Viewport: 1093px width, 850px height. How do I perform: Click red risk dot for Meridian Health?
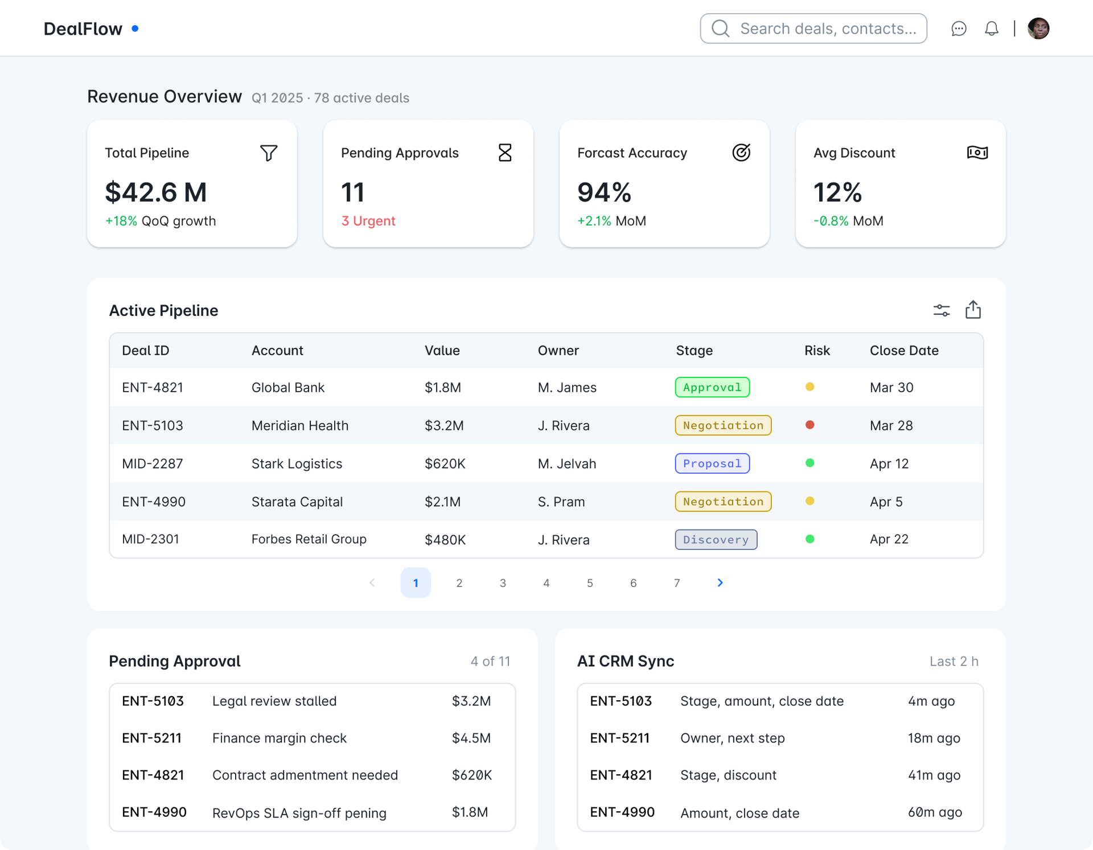click(810, 425)
